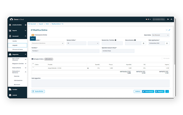Click the Numero Ordine field with 15

(x=77, y=43)
